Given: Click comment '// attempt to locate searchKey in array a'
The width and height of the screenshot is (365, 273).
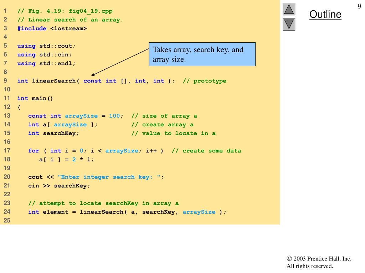Looking at the screenshot, I should pyautogui.click(x=103, y=203).
